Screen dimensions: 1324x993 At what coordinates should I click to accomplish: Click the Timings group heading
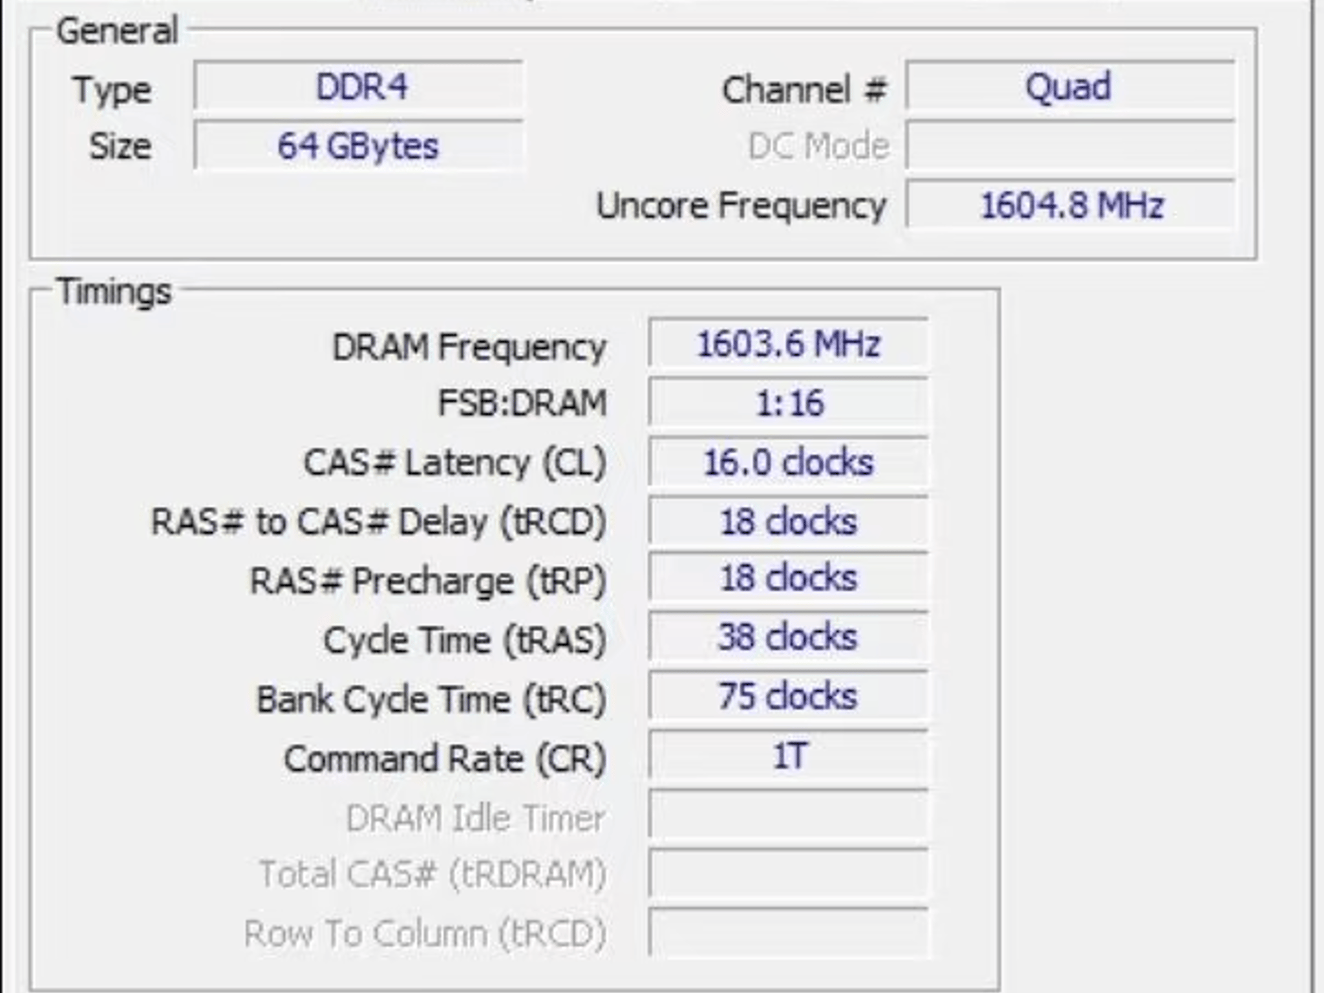[115, 292]
